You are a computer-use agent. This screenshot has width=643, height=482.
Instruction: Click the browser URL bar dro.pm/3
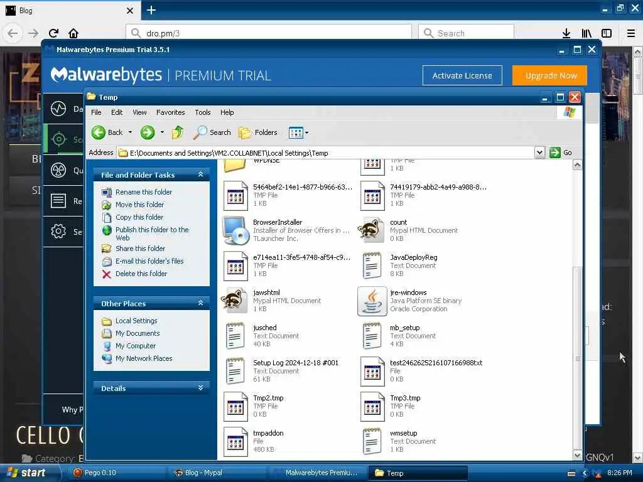269,33
